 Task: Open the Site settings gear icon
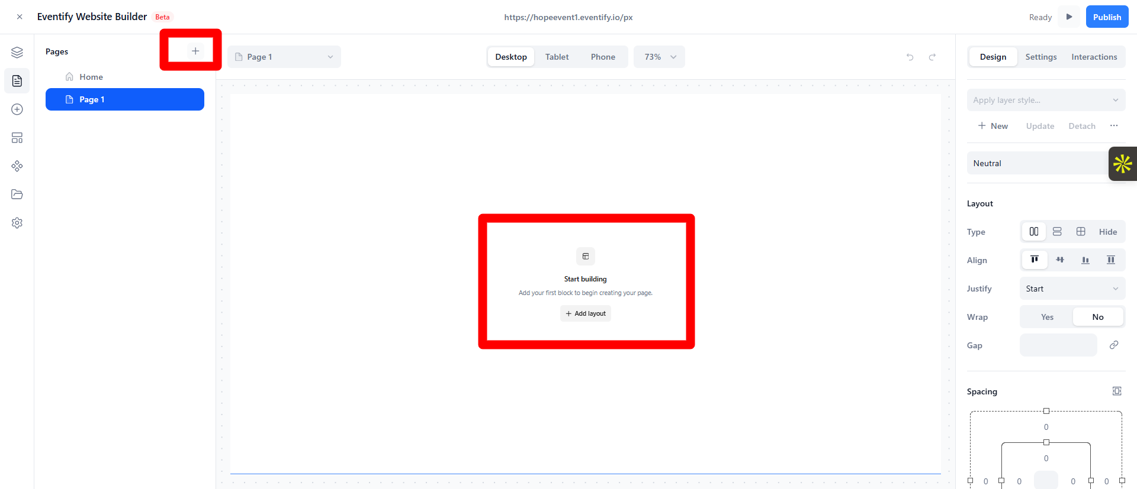[x=17, y=223]
